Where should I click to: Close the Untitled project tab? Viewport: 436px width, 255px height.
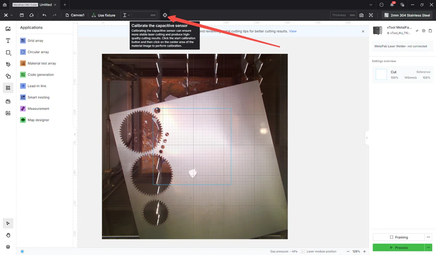[56, 5]
